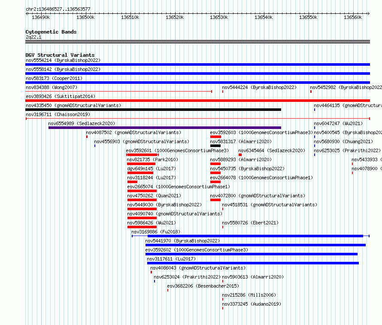Click nsv6253025 (Prakrithi2022) label
The height and width of the screenshot is (325, 382).
coord(347,150)
